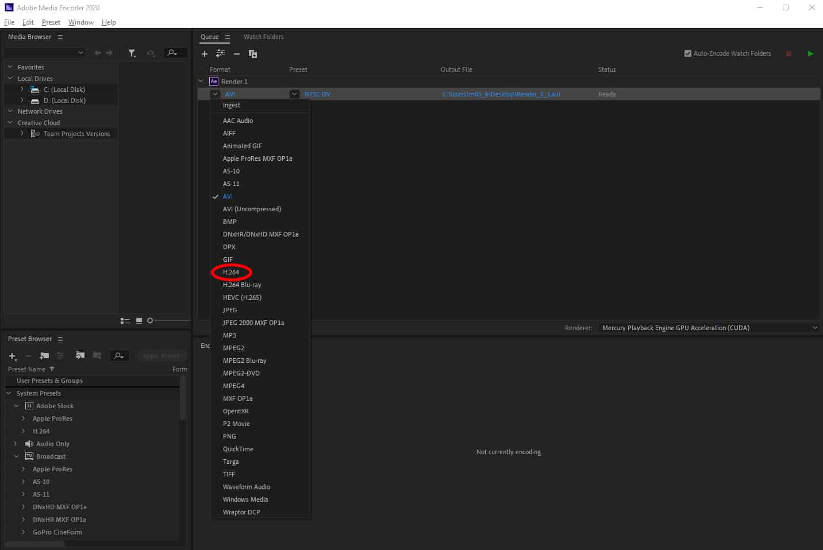Image resolution: width=823 pixels, height=550 pixels.
Task: Switch to the Watch Folders tab
Action: [263, 37]
